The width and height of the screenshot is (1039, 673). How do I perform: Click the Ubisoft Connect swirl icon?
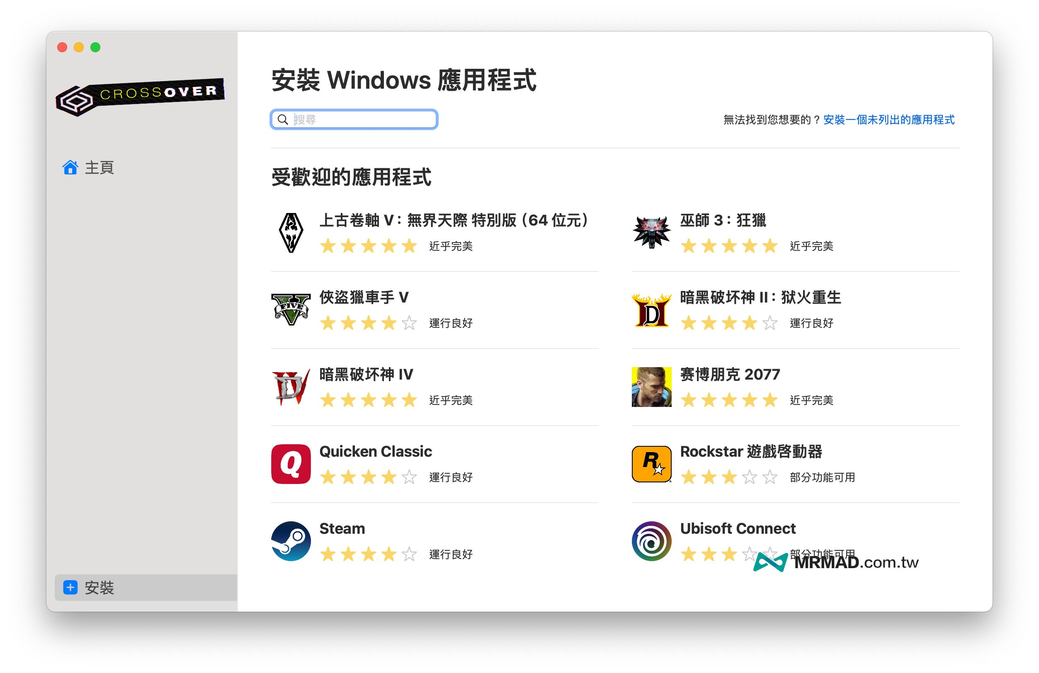pos(651,541)
